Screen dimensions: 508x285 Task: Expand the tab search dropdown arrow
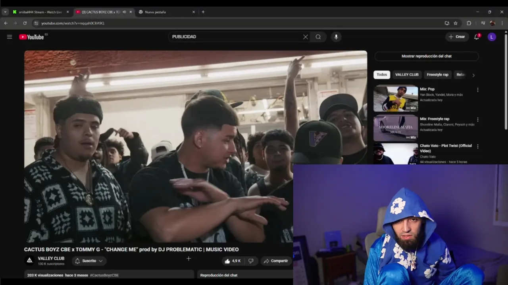(x=5, y=12)
